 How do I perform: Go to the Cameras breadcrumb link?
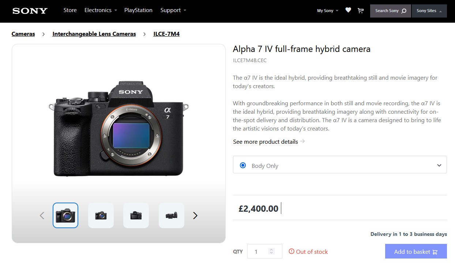(23, 34)
